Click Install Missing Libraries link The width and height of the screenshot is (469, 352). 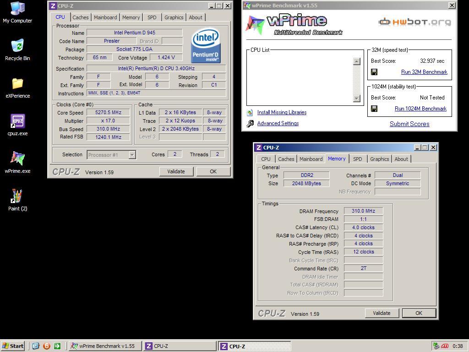tap(282, 112)
